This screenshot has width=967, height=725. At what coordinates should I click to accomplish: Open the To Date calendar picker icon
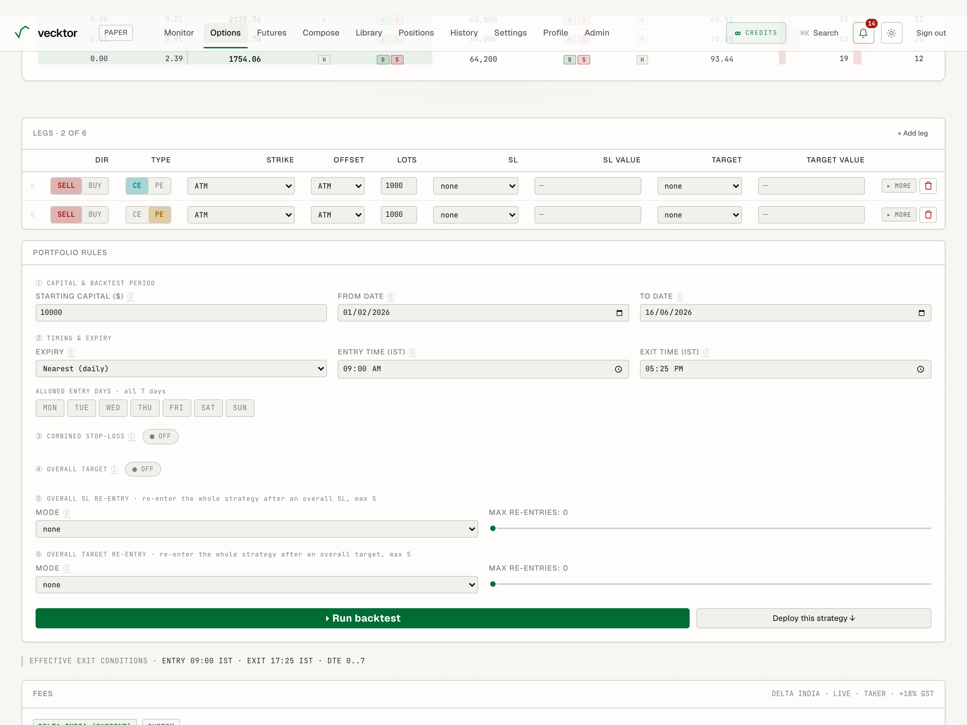coord(921,313)
